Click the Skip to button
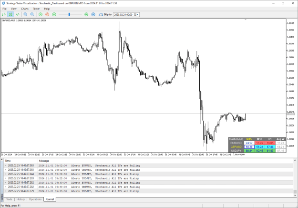Screen dimensions: 298x208 click(105, 14)
